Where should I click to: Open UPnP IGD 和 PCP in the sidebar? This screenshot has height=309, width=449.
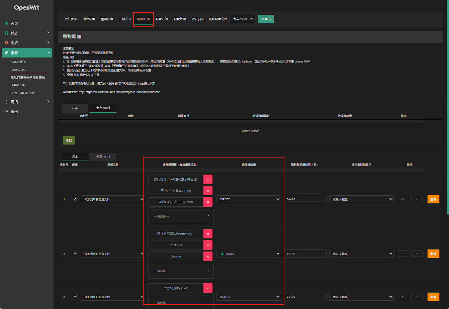23,93
